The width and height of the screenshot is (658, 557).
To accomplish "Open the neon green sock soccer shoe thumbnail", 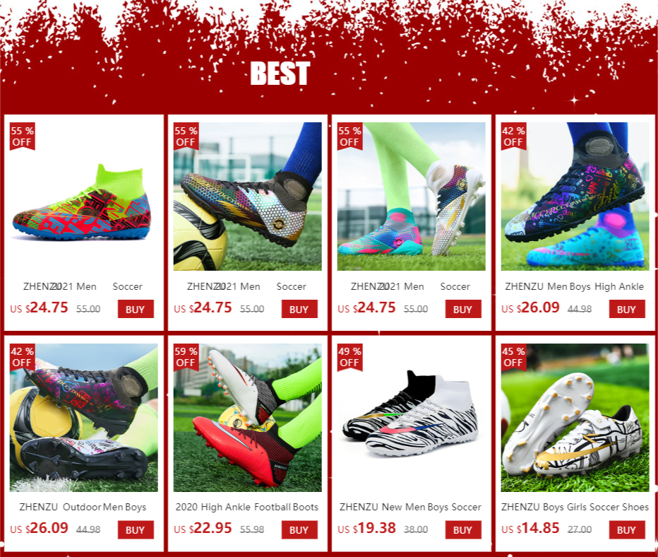I will coord(84,197).
